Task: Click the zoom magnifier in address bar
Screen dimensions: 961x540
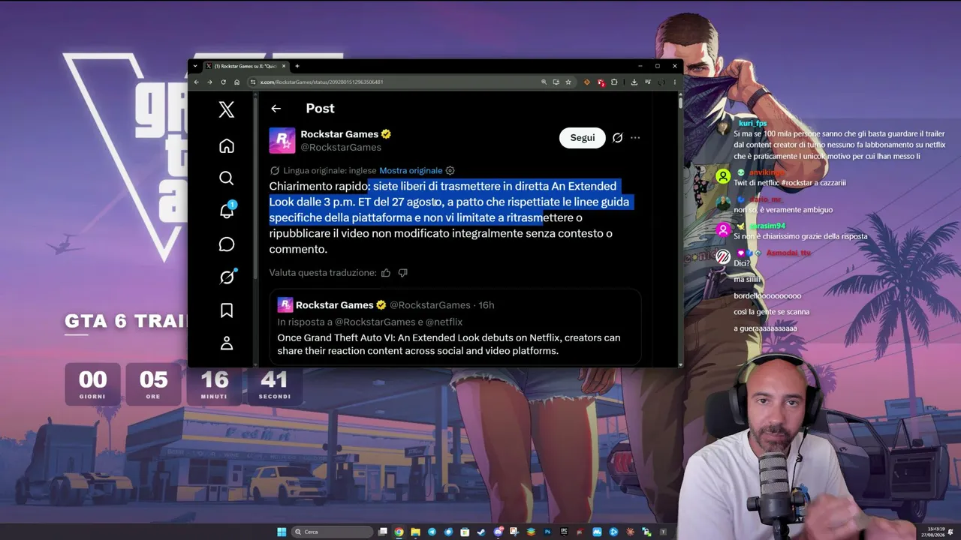Action: (544, 82)
